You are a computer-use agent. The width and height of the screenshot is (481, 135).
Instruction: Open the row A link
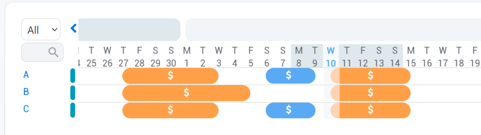tap(26, 75)
